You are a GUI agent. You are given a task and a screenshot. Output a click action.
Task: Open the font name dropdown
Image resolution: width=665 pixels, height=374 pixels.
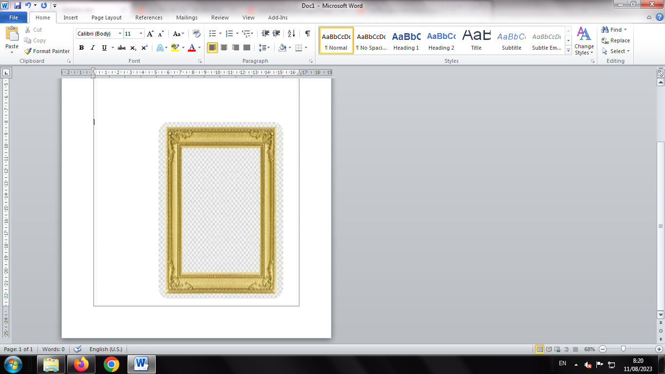click(x=120, y=34)
